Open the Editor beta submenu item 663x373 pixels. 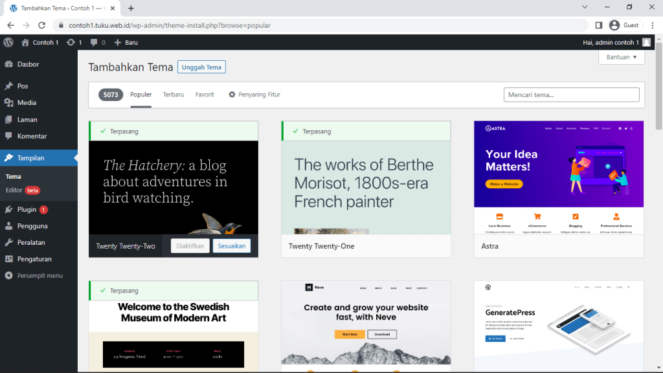[x=23, y=190]
